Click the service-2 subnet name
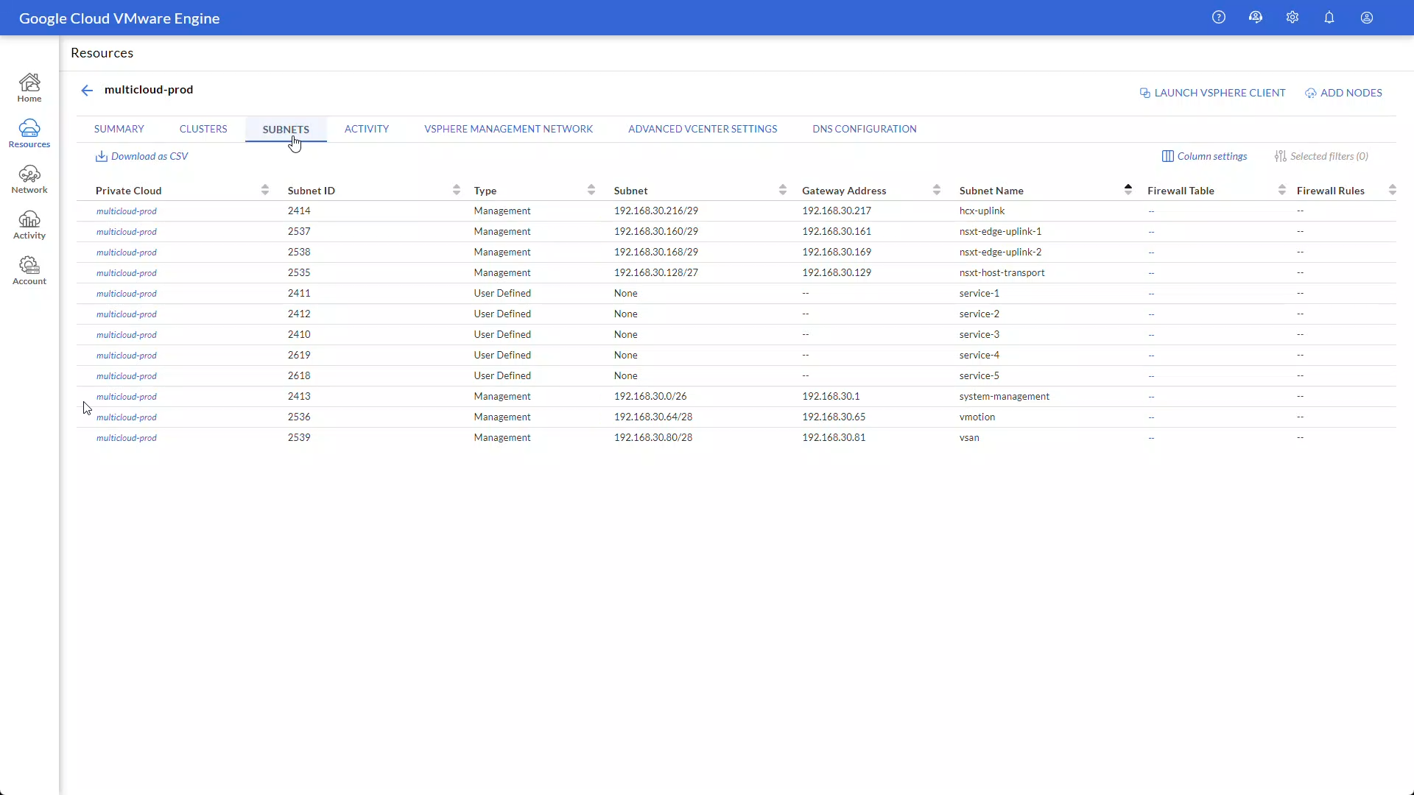 pyautogui.click(x=979, y=314)
